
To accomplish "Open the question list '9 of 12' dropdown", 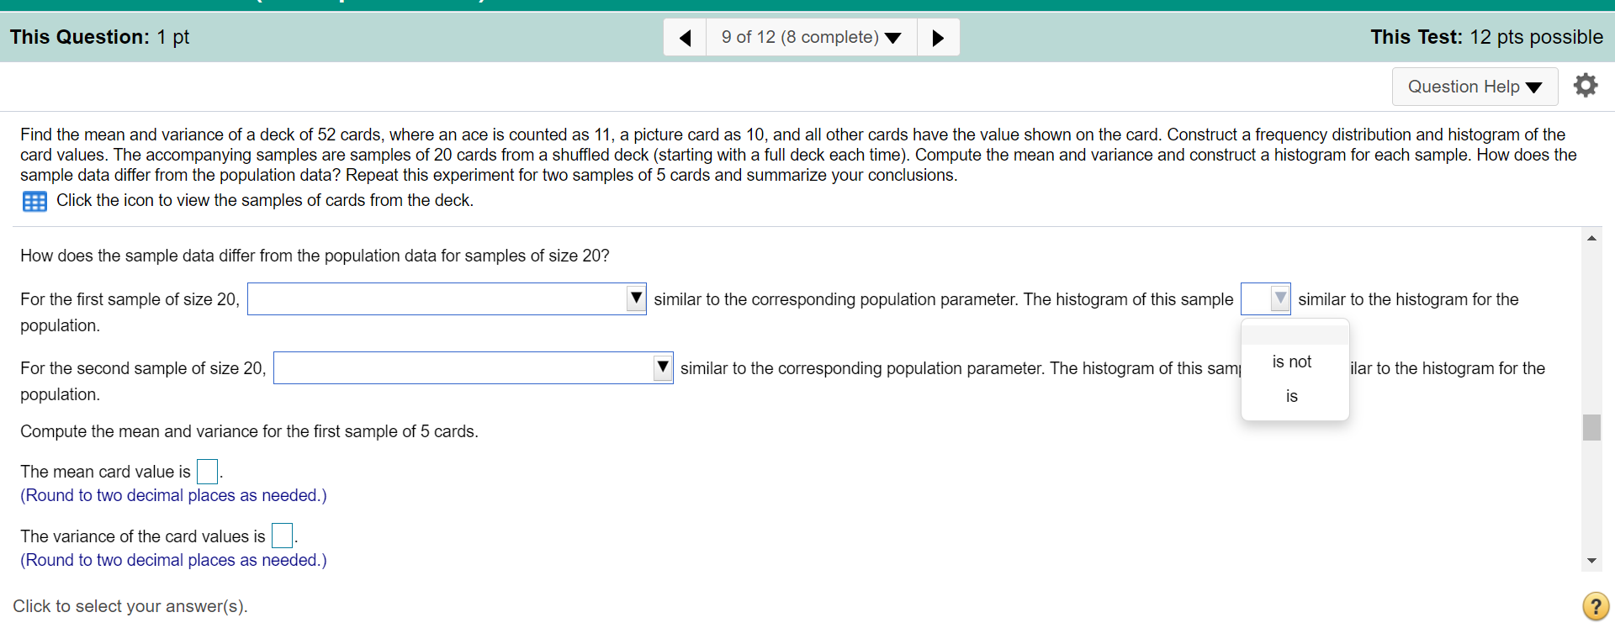I will (812, 37).
